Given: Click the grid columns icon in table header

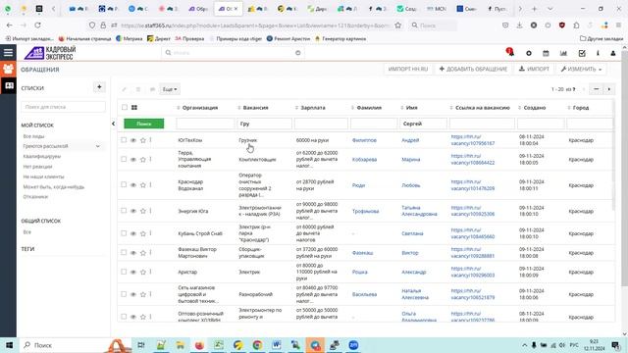Looking at the screenshot, I should pos(134,107).
